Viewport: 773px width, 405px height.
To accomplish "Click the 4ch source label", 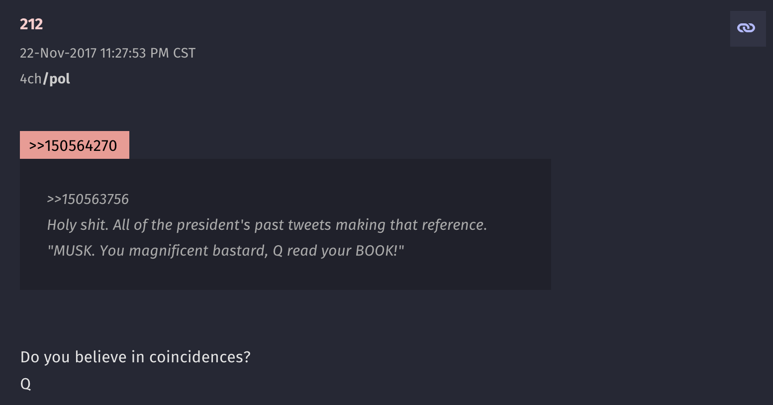I will point(30,79).
